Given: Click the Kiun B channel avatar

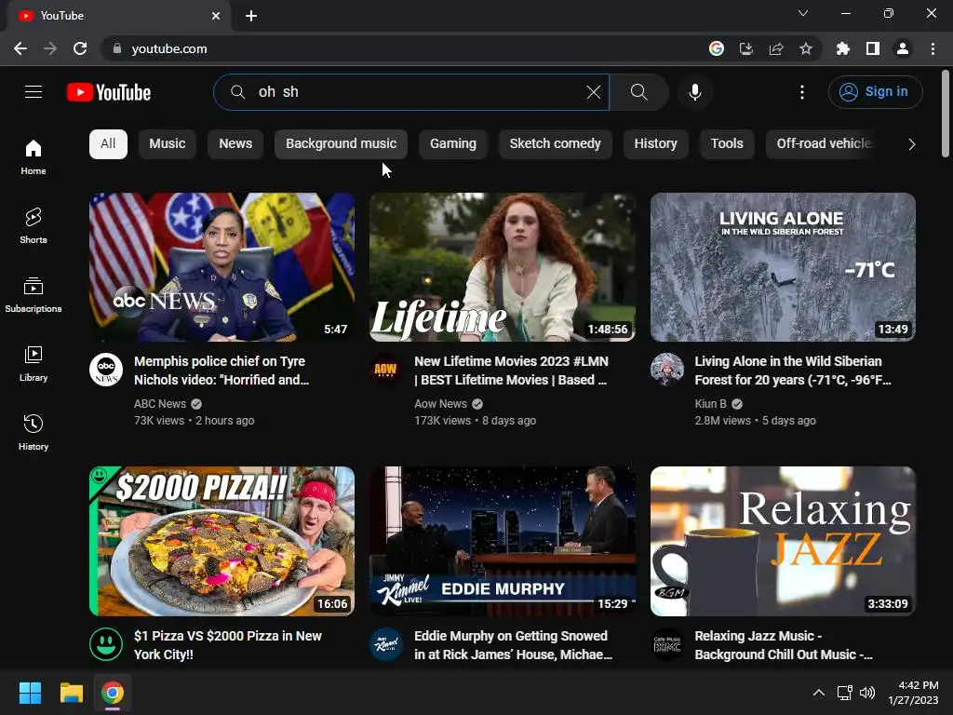Looking at the screenshot, I should 666,369.
